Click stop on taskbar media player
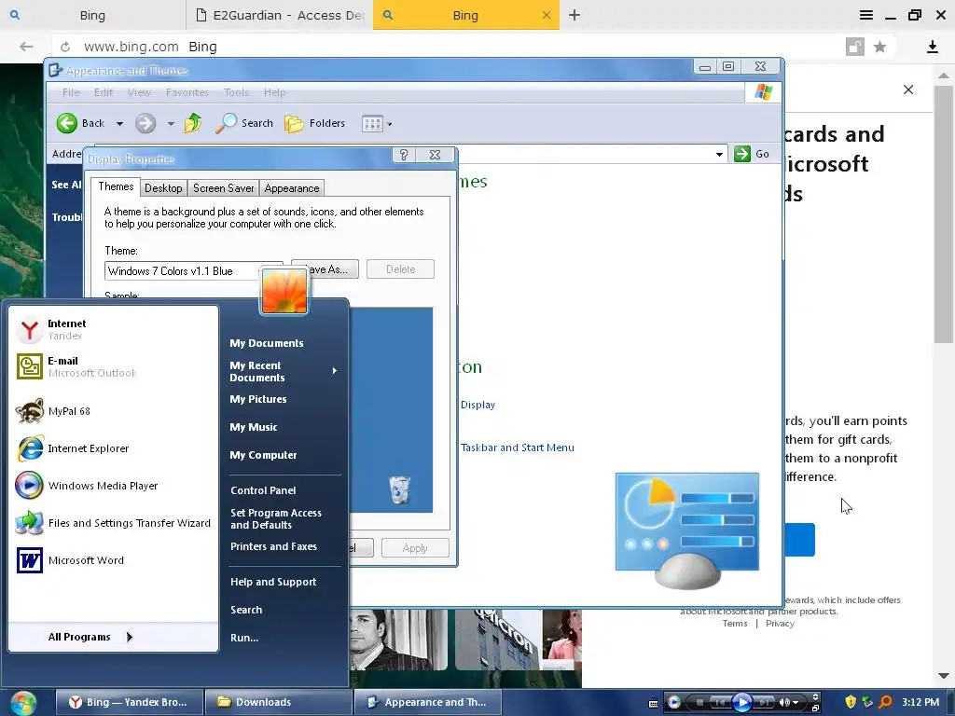 (x=699, y=703)
